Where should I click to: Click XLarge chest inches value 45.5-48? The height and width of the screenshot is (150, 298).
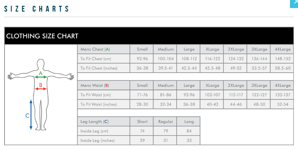coord(212,68)
